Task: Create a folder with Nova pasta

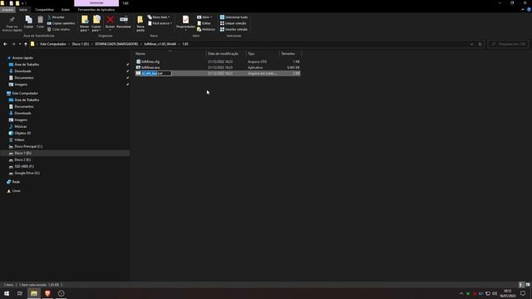Action: coord(140,23)
